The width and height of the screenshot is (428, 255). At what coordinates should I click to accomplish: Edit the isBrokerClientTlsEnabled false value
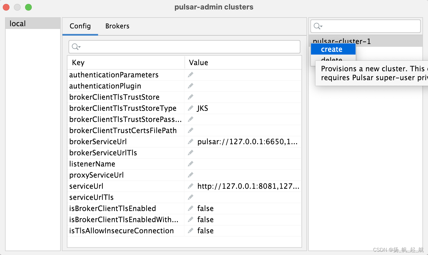(190, 208)
